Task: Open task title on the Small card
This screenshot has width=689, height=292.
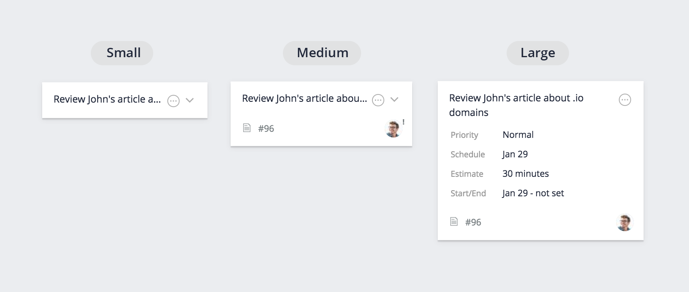Action: click(x=107, y=99)
